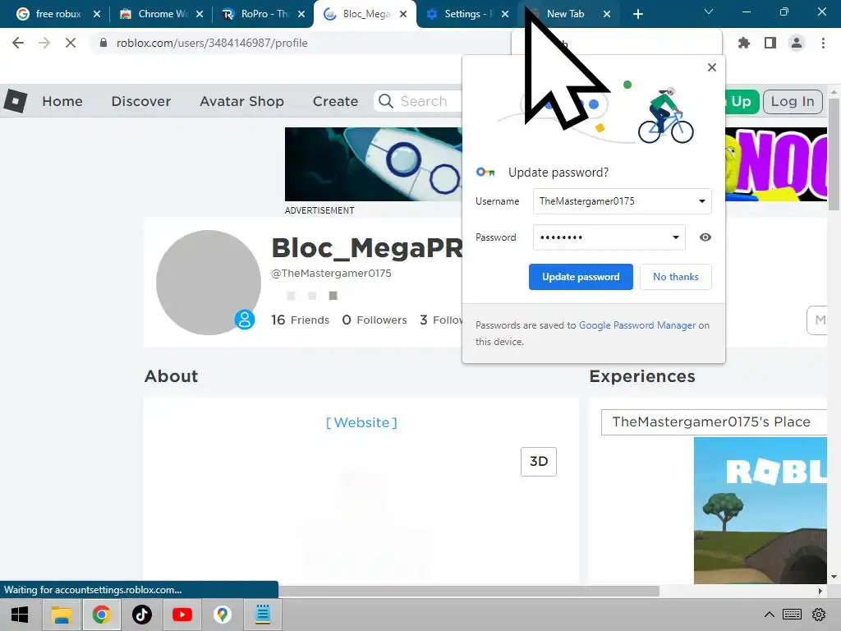This screenshot has height=631, width=841.
Task: Show hidden system tray icons
Action: pos(769,615)
